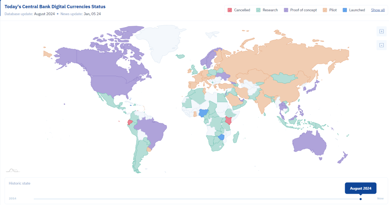Screen dimensions: 389x205
Task: Click the map zoom-in plus icon
Action: [x=381, y=31]
